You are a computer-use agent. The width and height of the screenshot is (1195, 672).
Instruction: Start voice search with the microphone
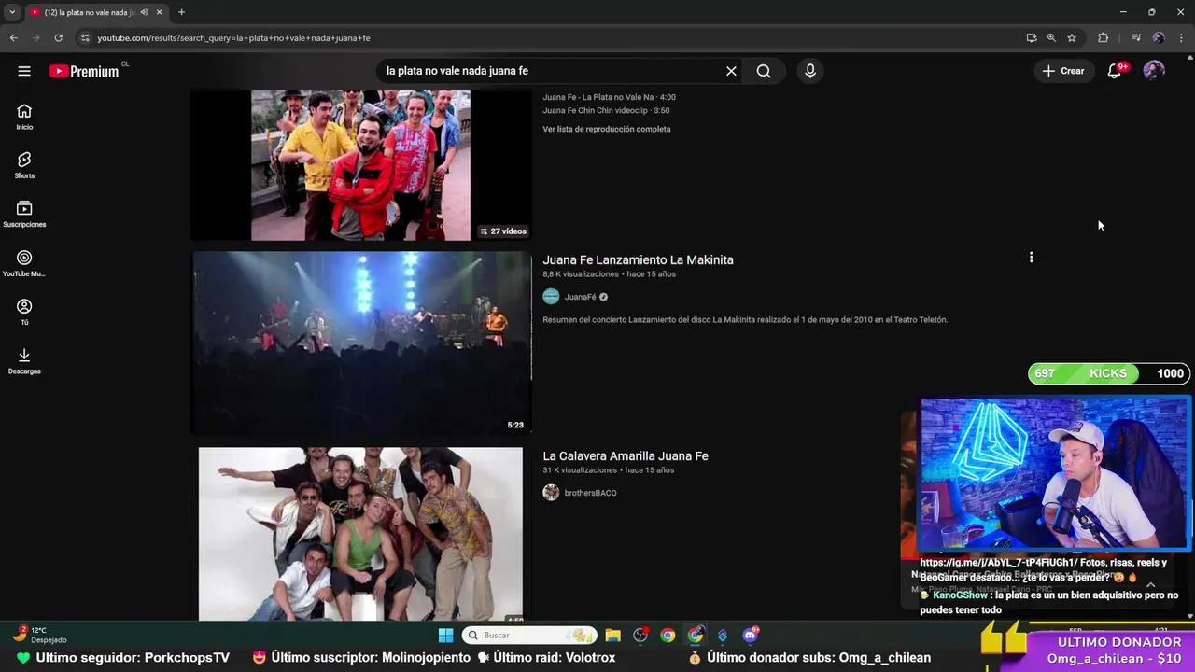click(809, 71)
